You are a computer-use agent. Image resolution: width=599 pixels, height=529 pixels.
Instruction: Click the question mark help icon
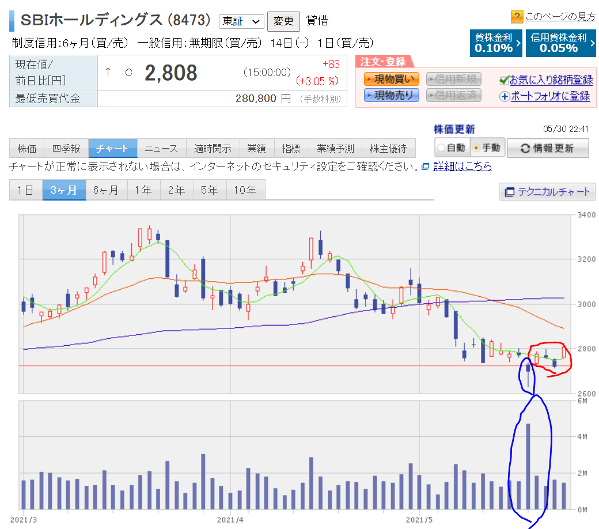pos(517,17)
